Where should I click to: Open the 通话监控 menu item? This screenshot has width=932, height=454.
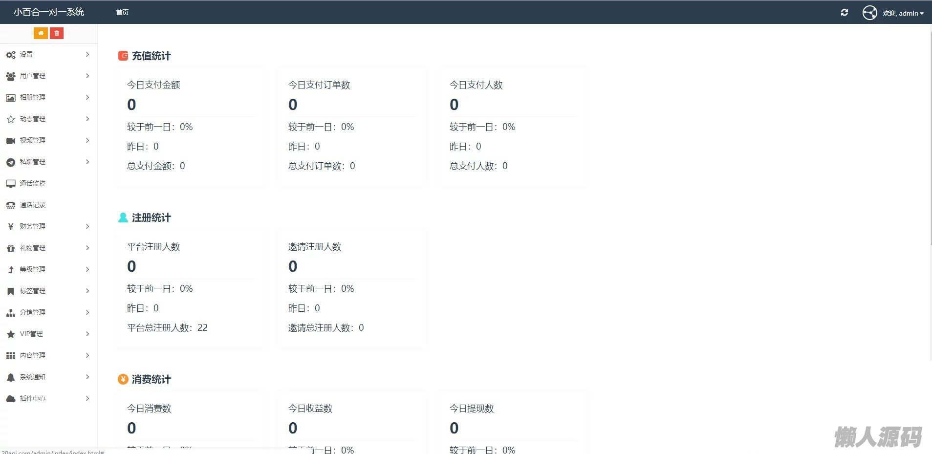coord(48,183)
